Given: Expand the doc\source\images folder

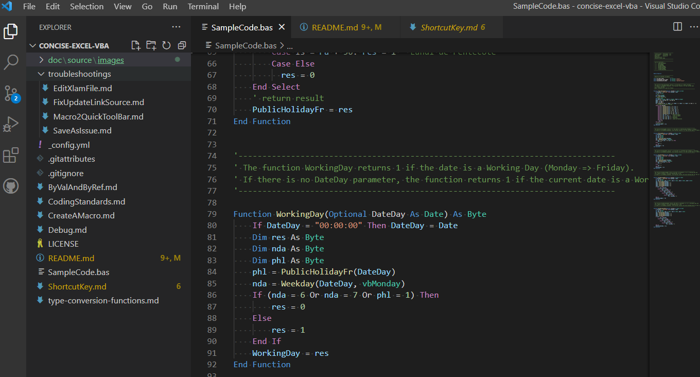Looking at the screenshot, I should click(x=109, y=60).
